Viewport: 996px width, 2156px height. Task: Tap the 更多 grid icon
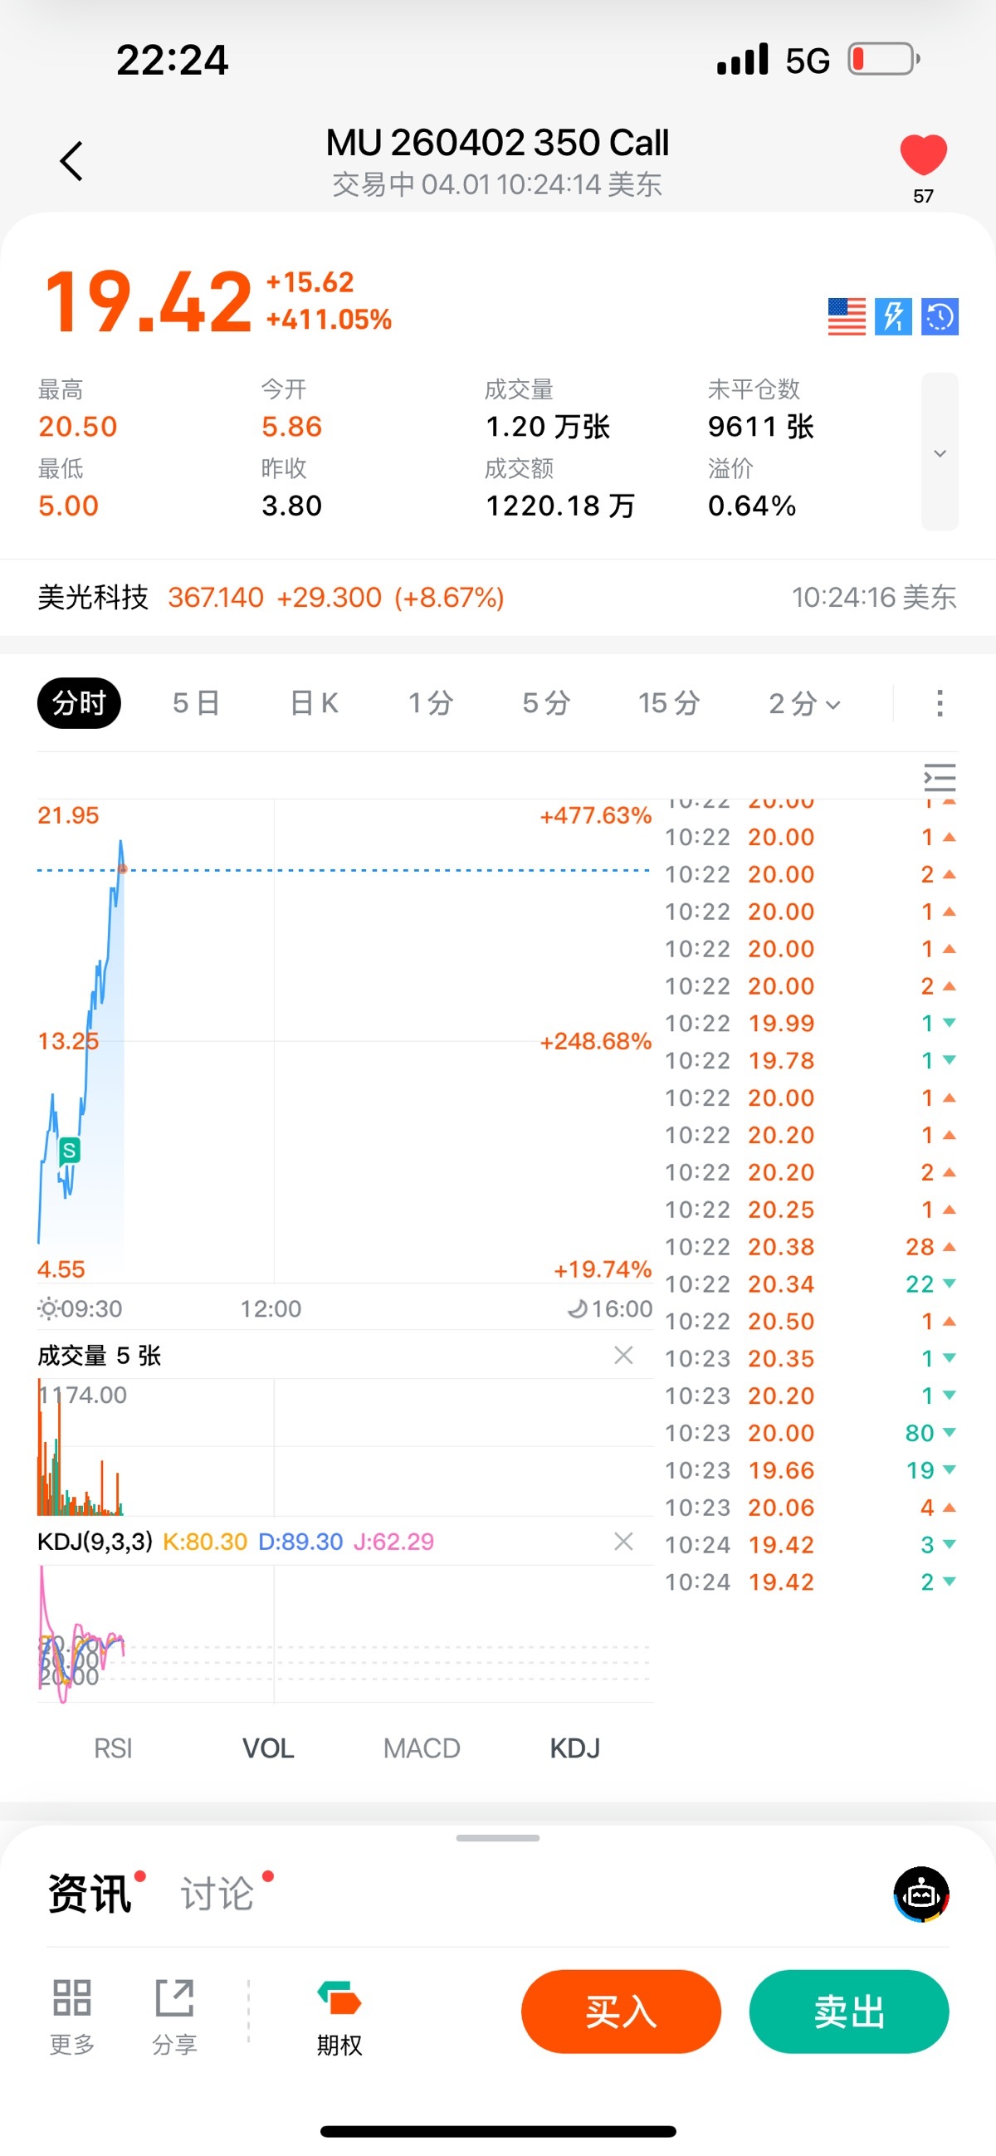(x=72, y=1998)
